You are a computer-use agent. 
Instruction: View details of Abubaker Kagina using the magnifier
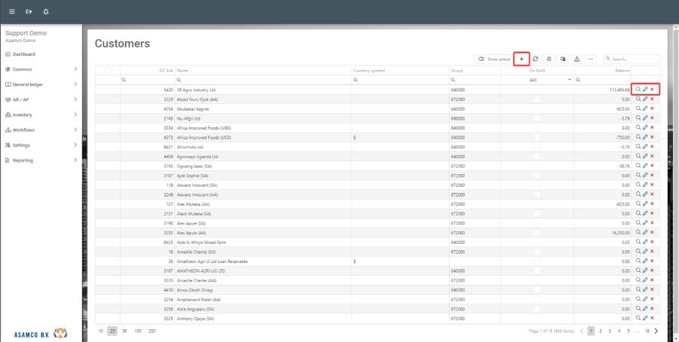[x=638, y=108]
